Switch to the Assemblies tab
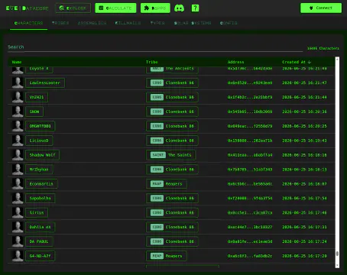 92,23
